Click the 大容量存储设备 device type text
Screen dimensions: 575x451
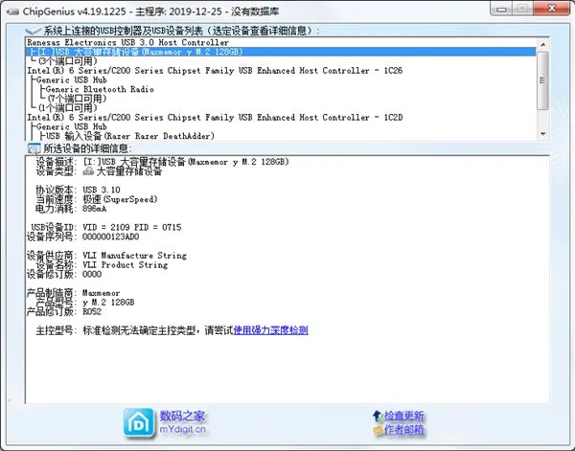coord(128,171)
